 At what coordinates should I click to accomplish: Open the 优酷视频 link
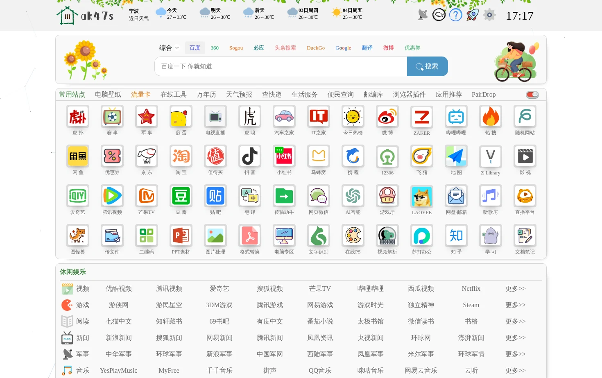119,289
